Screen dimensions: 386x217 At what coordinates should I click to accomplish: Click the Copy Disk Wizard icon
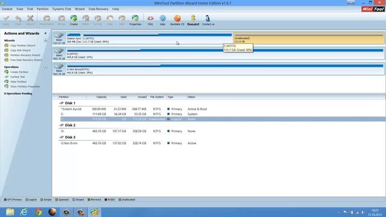coord(7,50)
